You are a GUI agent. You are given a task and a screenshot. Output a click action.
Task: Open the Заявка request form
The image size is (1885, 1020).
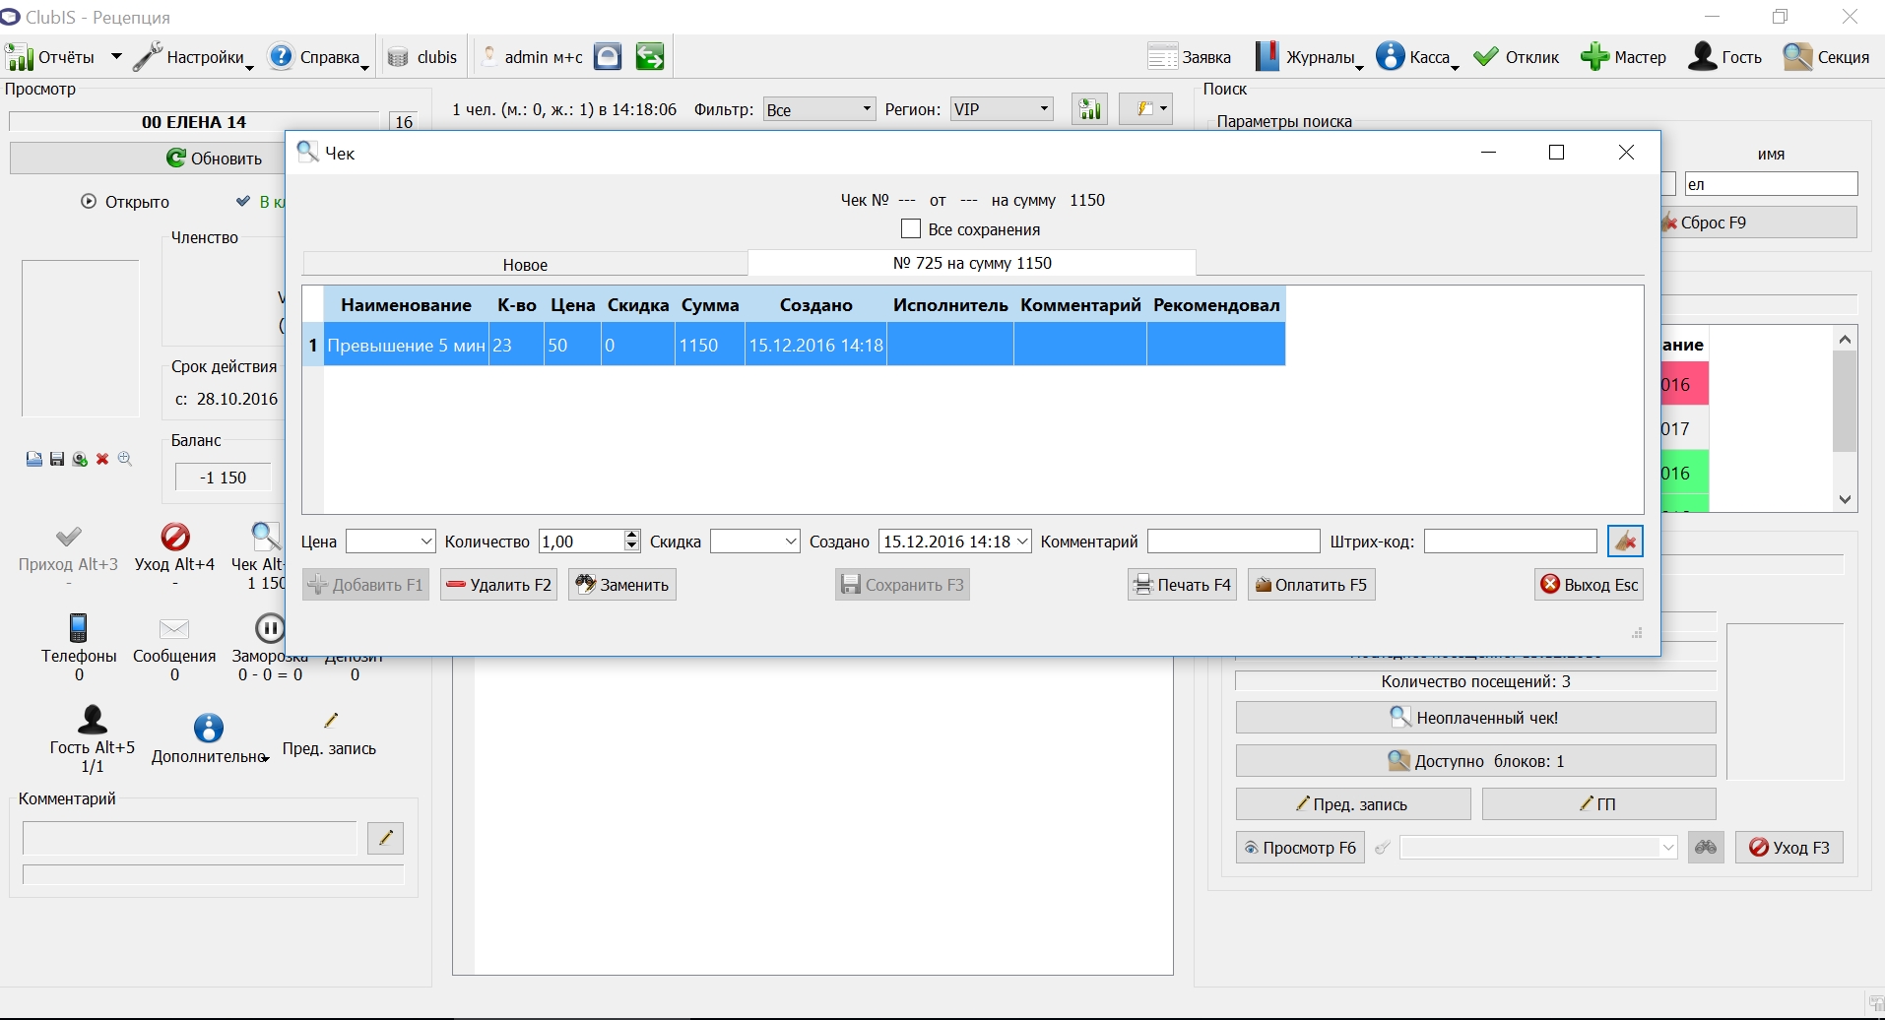pos(1189,57)
